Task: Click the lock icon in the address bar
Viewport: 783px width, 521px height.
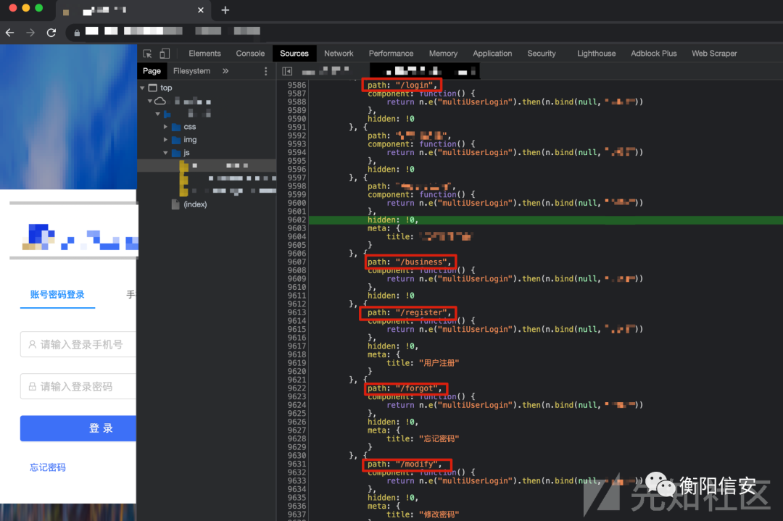Action: (x=77, y=33)
